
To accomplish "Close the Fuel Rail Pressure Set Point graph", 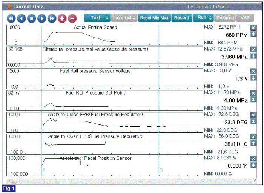I will coord(253,93).
